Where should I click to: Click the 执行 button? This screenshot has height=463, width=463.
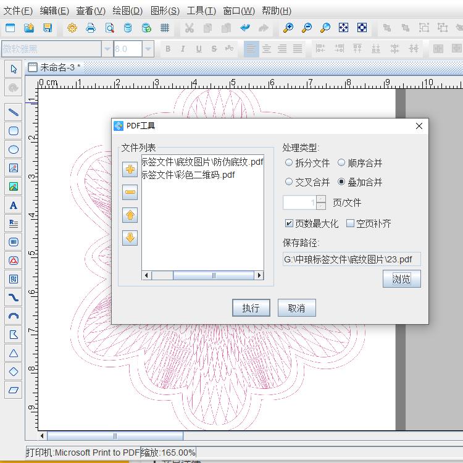point(251,308)
